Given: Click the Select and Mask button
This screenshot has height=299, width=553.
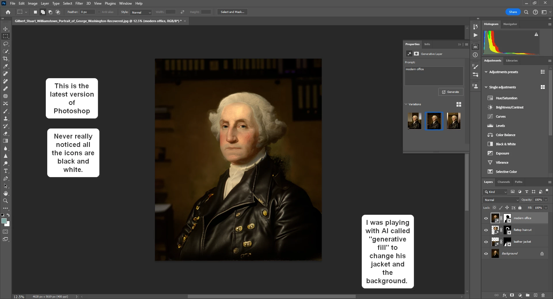Looking at the screenshot, I should (x=232, y=12).
